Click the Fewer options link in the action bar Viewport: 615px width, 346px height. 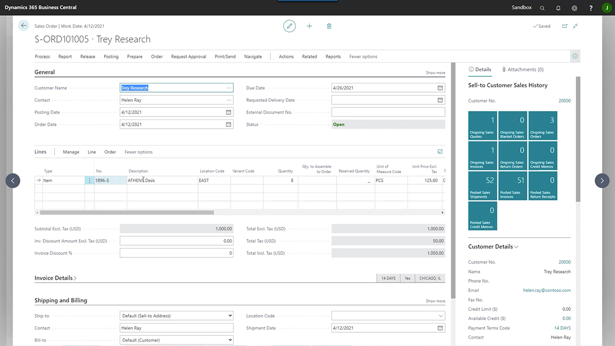tap(363, 56)
